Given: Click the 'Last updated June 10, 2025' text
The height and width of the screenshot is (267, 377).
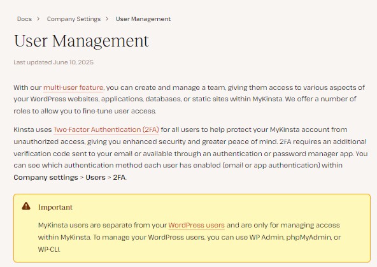Looking at the screenshot, I should (53, 62).
